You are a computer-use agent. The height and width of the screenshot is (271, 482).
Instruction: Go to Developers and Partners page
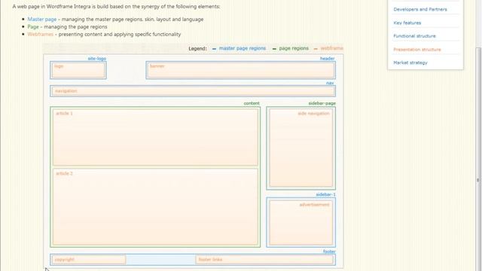tap(420, 10)
